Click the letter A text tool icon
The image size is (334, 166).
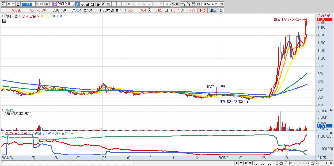point(331,163)
